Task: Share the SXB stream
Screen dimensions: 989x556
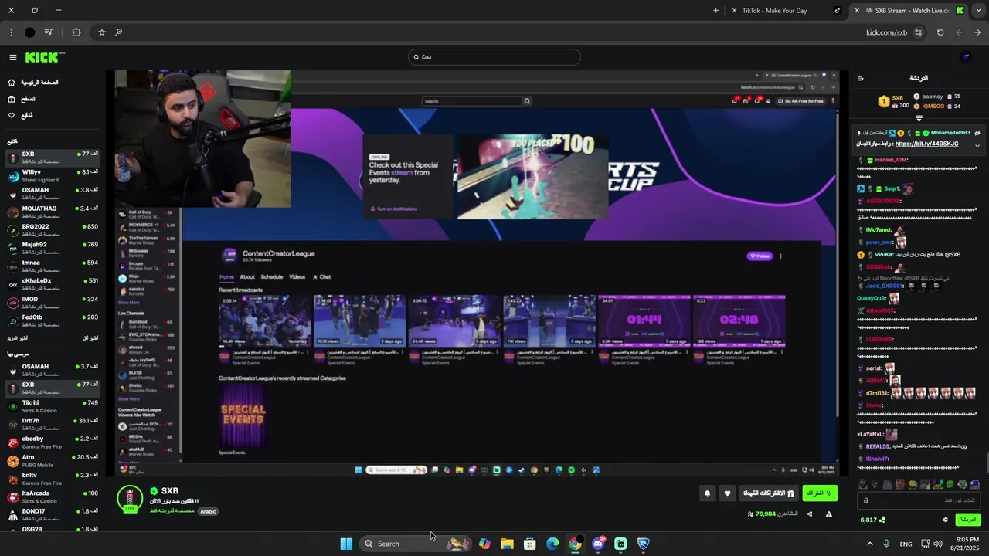Action: click(810, 514)
